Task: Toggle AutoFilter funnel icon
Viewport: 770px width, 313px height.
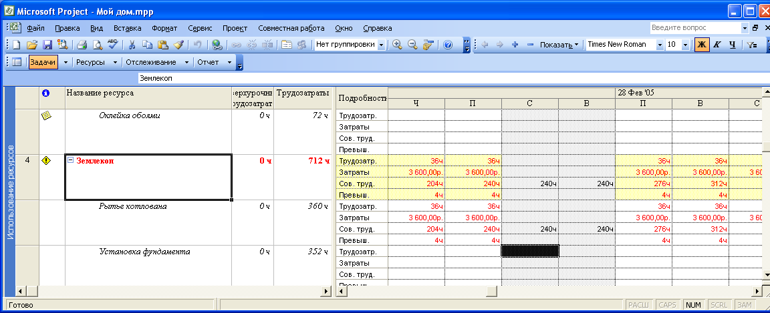Action: point(752,45)
